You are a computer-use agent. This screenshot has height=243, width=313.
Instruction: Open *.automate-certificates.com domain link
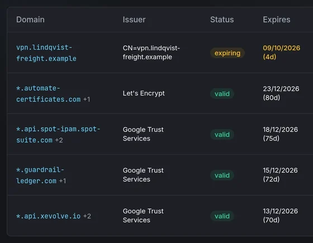pos(48,94)
